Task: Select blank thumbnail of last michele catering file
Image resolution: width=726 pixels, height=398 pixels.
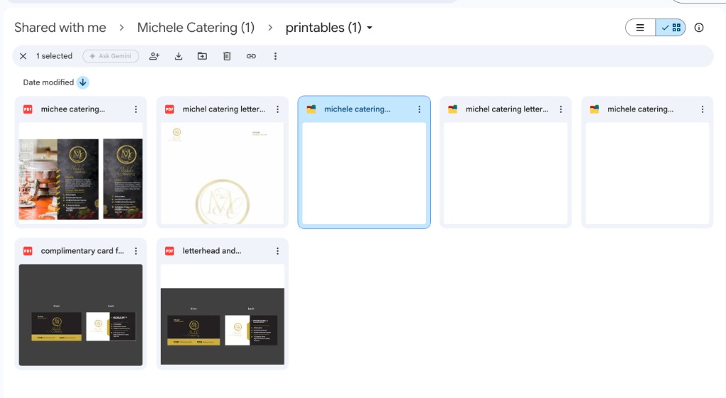Action: pyautogui.click(x=647, y=174)
